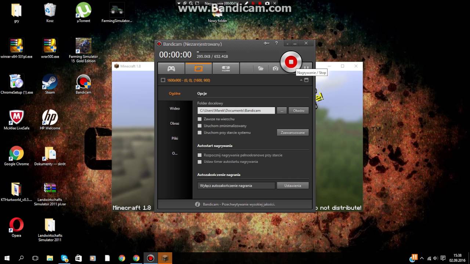Enable Rozpocznij nagrywanie pełnoekranowe przy starcie
Screen dimensions: 470x264
200,155
